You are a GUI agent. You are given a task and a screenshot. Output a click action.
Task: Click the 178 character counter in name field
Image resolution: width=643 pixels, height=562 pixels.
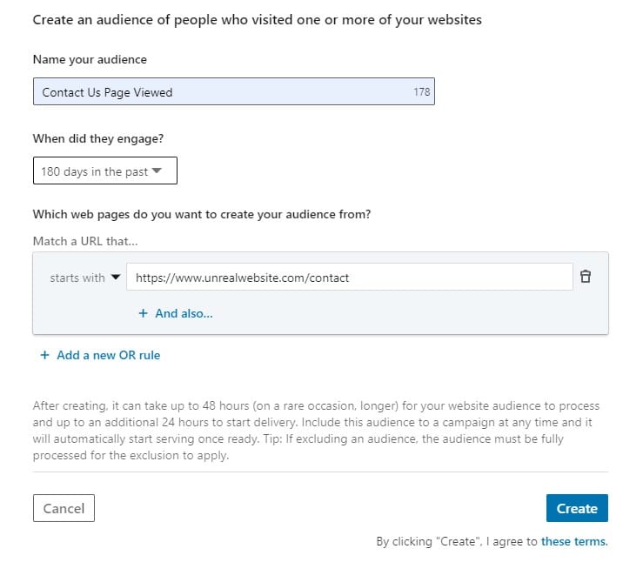pyautogui.click(x=421, y=92)
